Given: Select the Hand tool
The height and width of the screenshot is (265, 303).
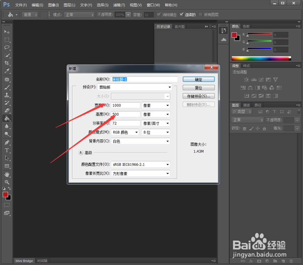Looking at the screenshot, I should tap(7, 174).
